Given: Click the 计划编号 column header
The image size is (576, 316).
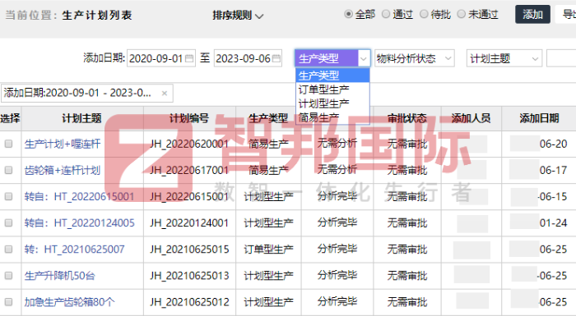Looking at the screenshot, I should coord(189,118).
